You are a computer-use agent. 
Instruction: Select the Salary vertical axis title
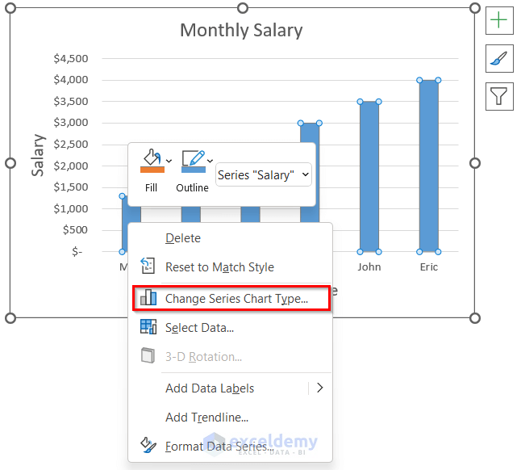click(x=37, y=155)
